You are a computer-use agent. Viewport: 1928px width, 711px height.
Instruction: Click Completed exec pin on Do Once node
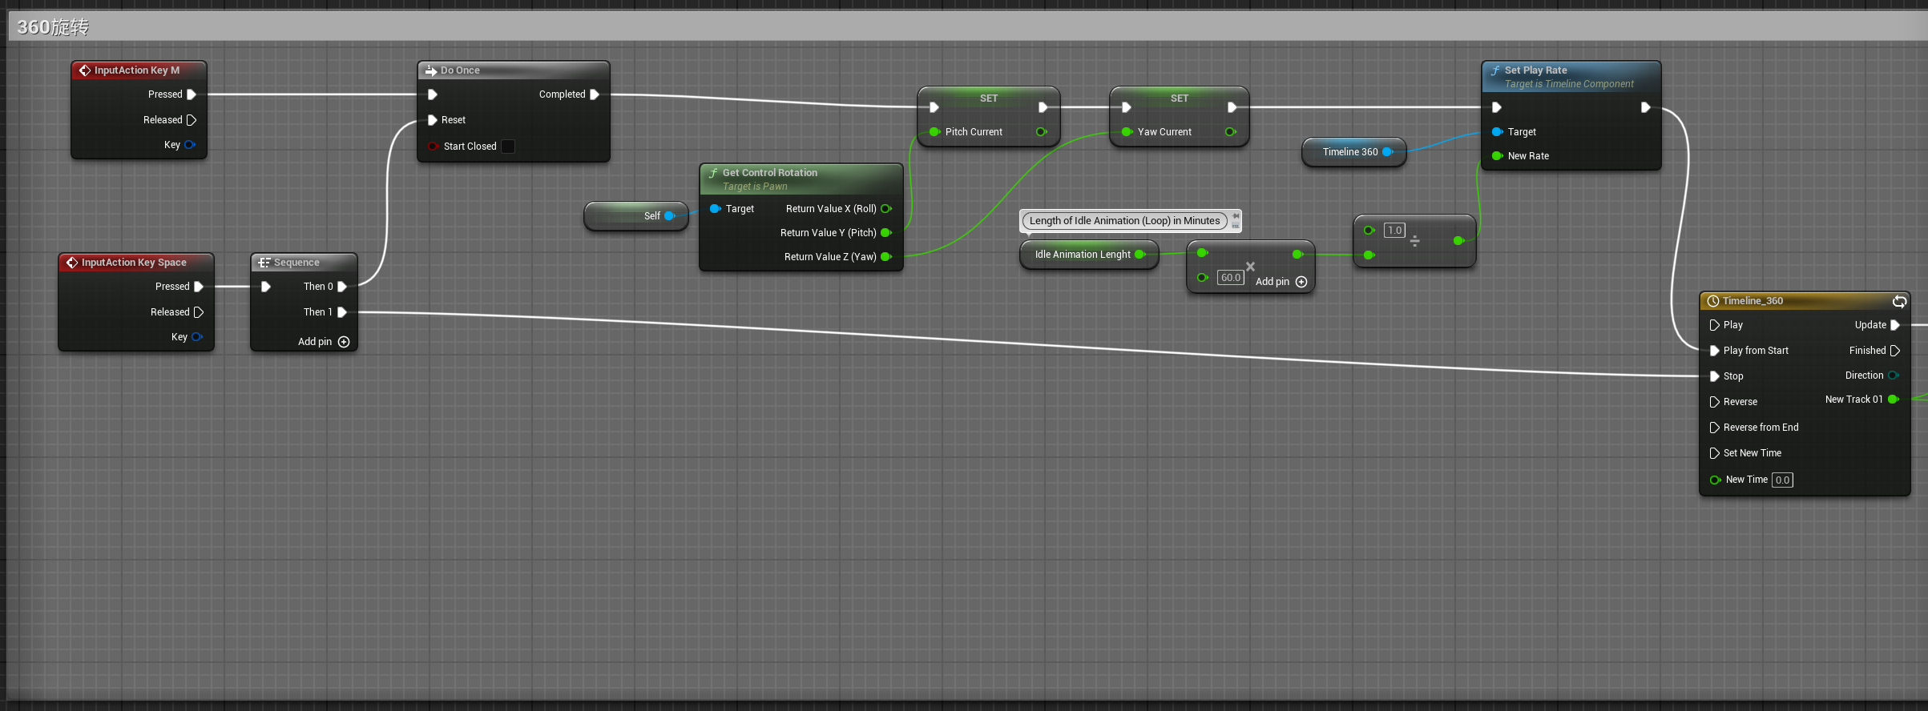point(595,94)
